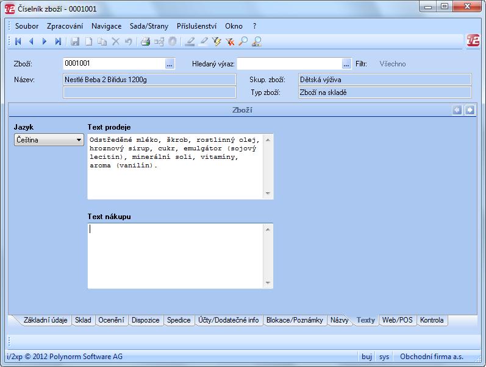Click the Delete X icon
486x367 pixels.
point(116,41)
